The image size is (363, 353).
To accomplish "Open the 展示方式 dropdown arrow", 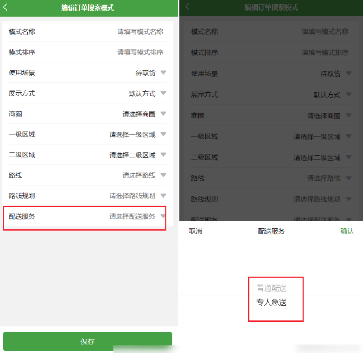I will [x=163, y=93].
